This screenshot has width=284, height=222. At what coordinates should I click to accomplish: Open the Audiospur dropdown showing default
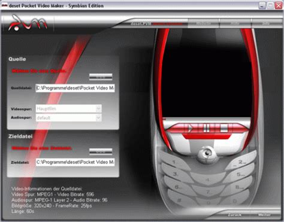[x=68, y=118]
